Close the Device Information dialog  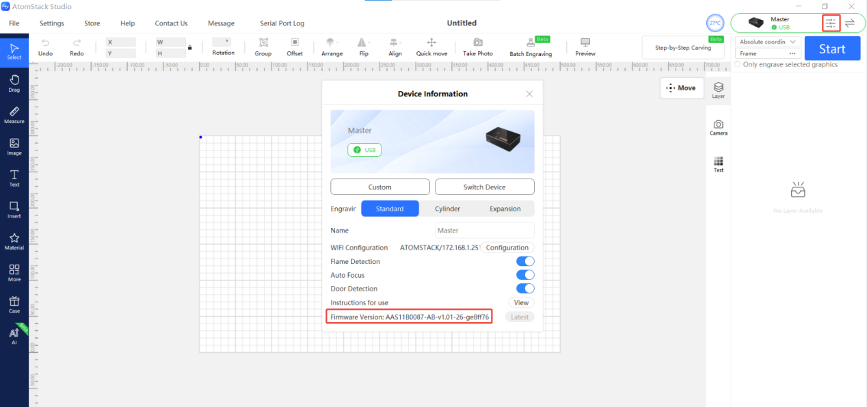point(529,94)
